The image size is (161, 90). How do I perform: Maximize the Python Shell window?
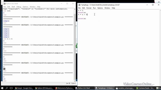67,3
